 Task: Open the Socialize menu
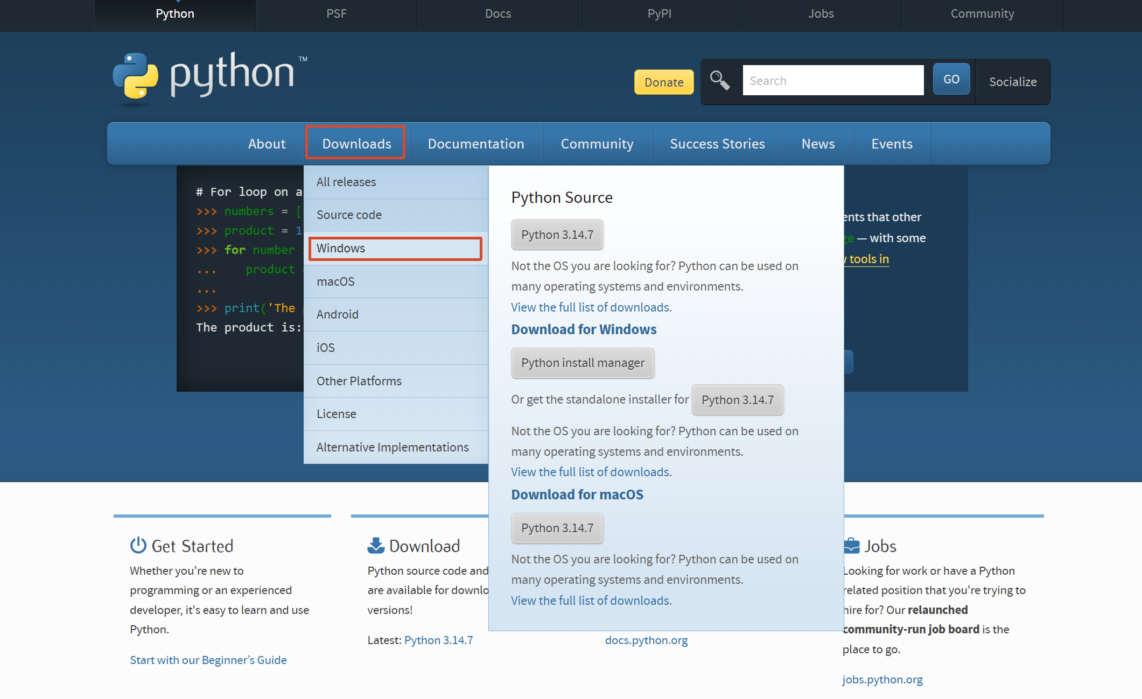(x=1013, y=82)
